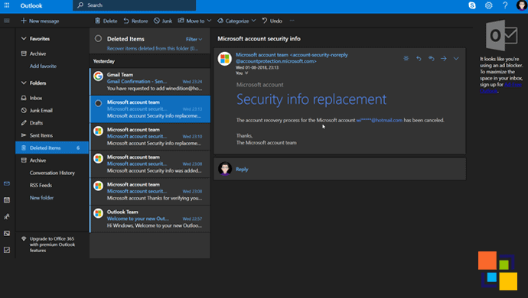Mark the message as Junk

click(x=163, y=21)
